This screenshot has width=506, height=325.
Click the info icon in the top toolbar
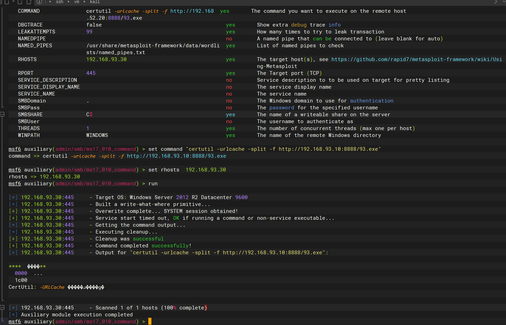click(39, 2)
